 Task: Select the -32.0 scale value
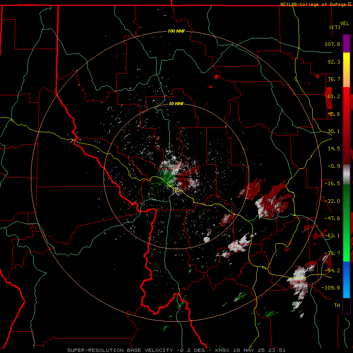point(332,201)
